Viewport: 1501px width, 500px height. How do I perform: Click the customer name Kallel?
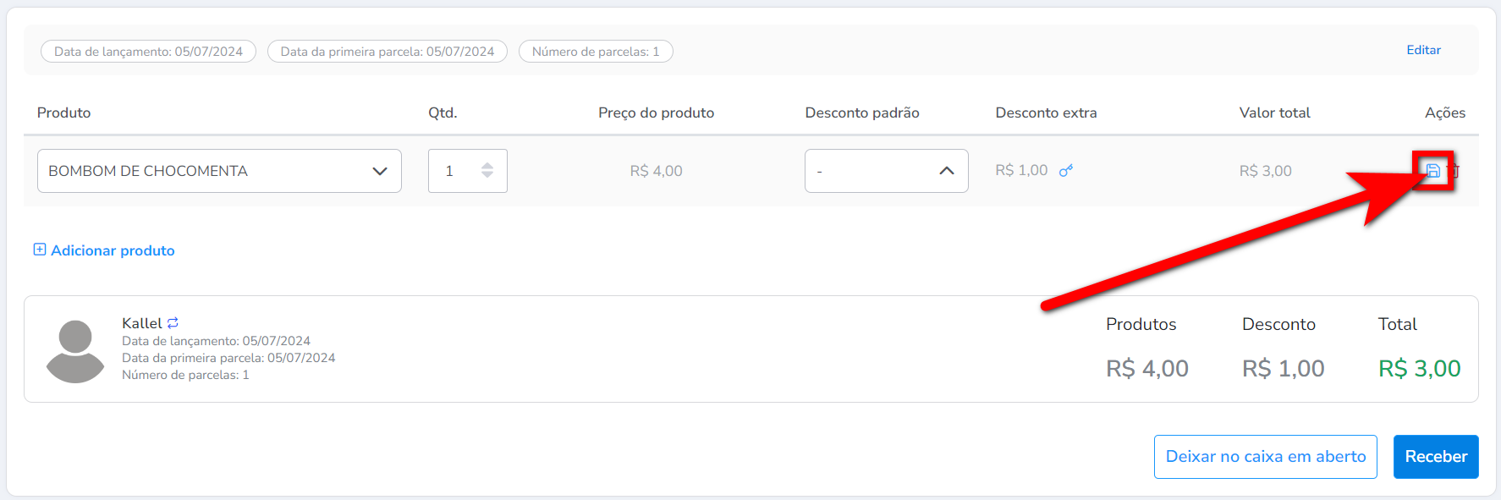point(141,323)
